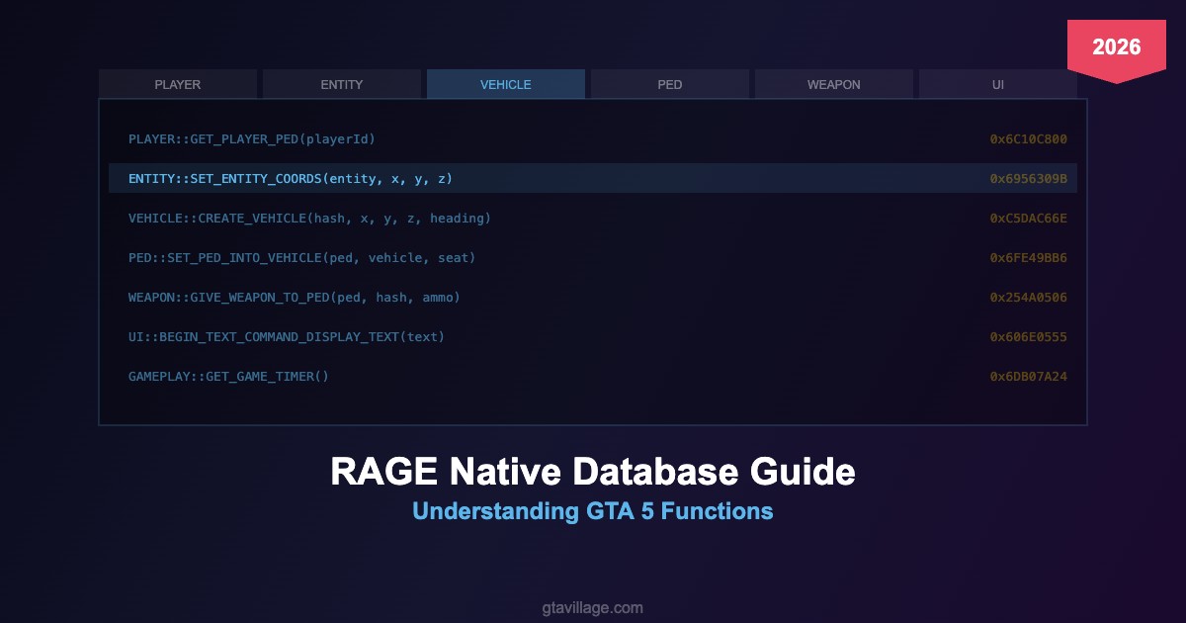This screenshot has width=1186, height=623.
Task: Pick the WEAPON::GIVE_WEAPON_TO_PED entry
Action: click(295, 298)
